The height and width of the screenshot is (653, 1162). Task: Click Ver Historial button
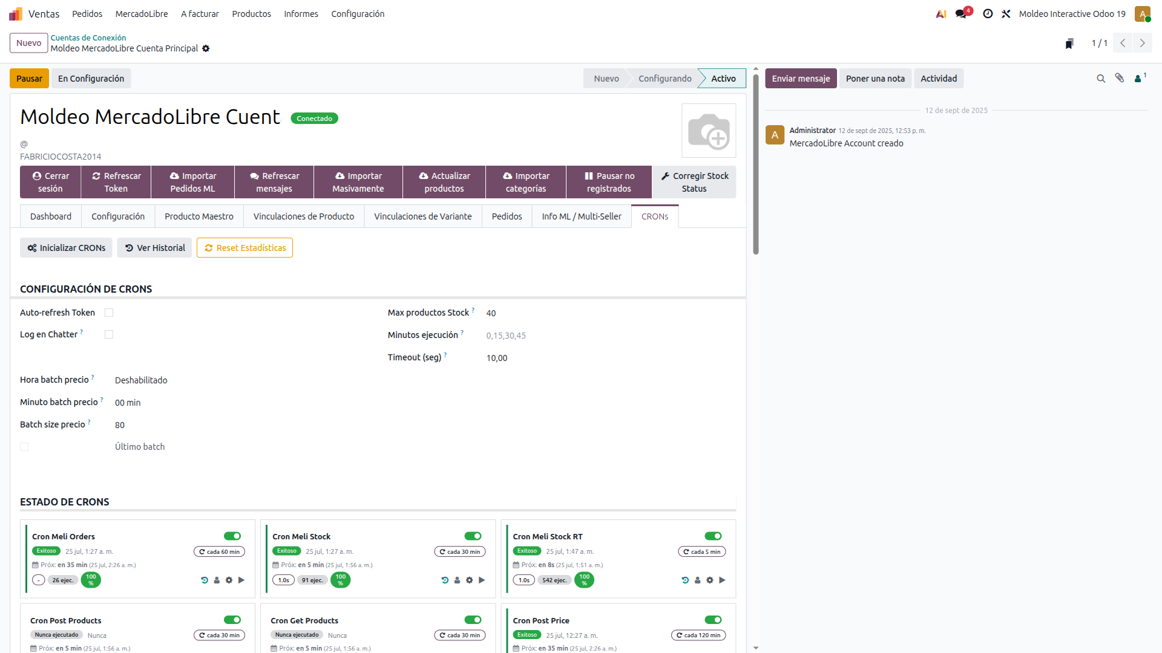pyautogui.click(x=154, y=248)
